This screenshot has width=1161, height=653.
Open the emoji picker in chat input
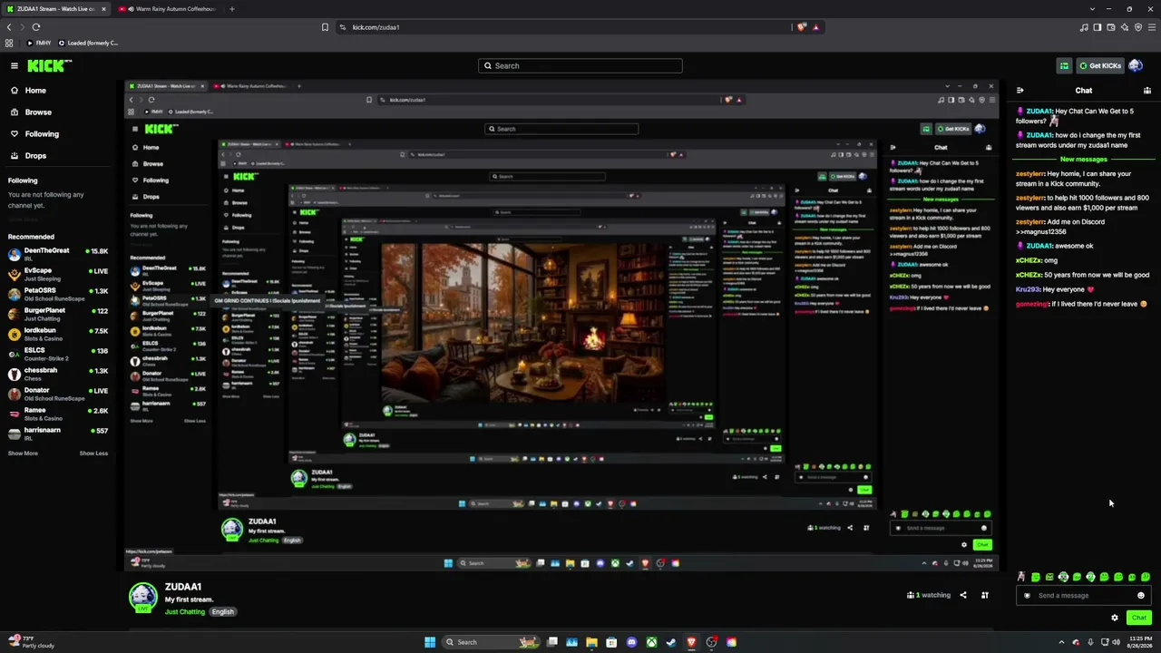click(1141, 596)
